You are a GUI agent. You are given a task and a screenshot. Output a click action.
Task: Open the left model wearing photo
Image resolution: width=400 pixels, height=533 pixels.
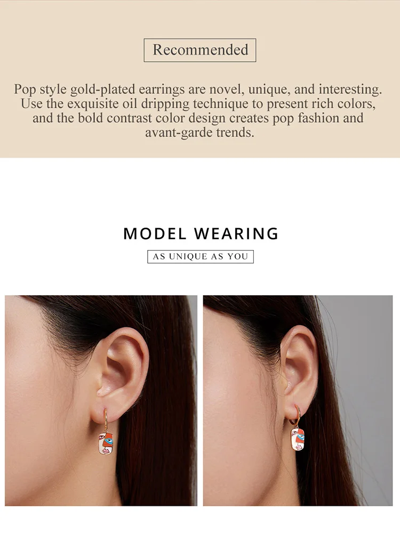click(x=101, y=400)
